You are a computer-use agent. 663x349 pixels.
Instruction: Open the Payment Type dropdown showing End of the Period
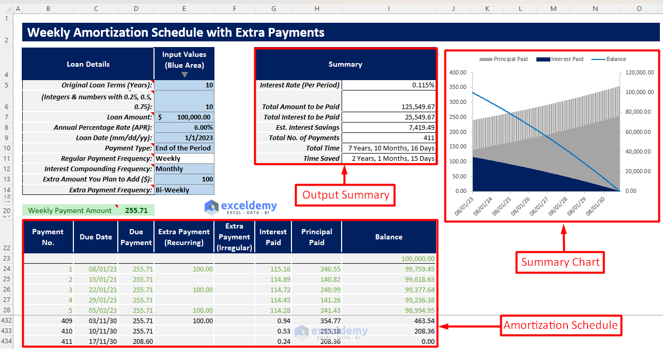tap(184, 148)
